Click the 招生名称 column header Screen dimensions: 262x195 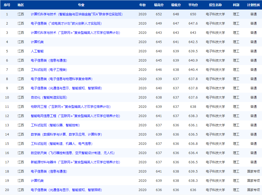(215, 5)
